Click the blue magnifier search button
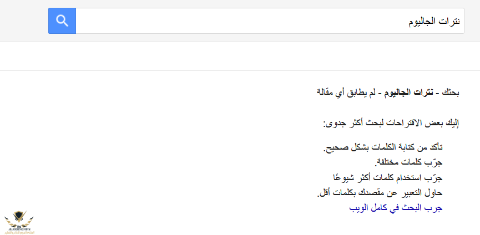 point(62,21)
